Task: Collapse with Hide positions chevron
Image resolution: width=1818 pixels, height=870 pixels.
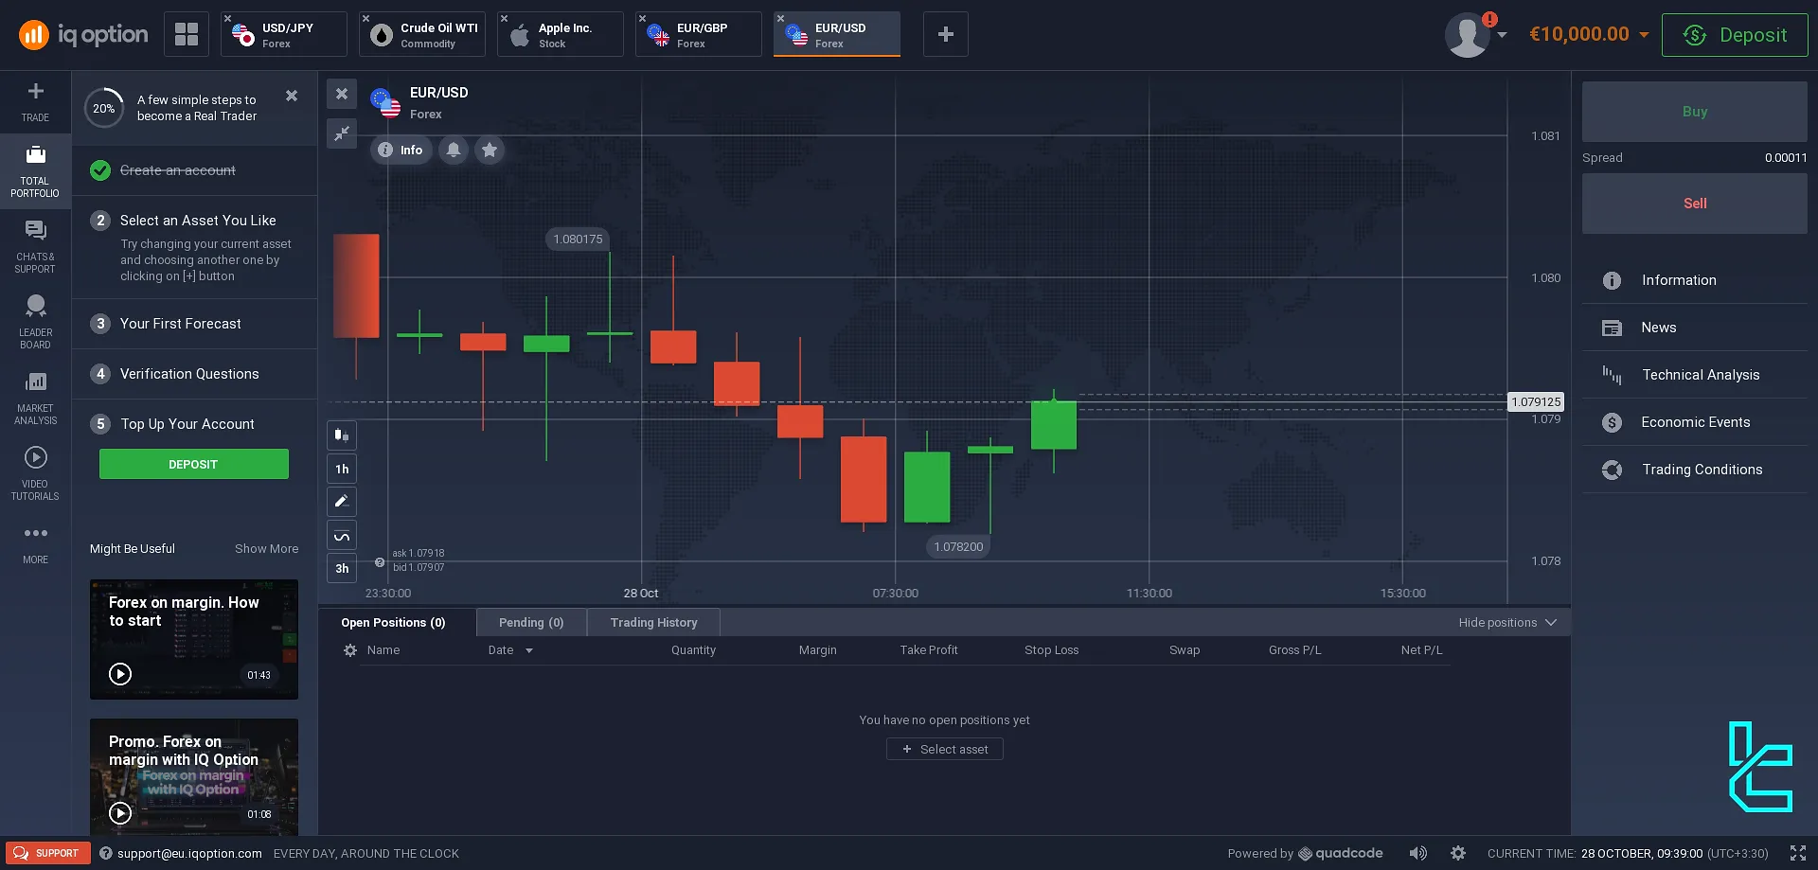Action: click(1550, 622)
